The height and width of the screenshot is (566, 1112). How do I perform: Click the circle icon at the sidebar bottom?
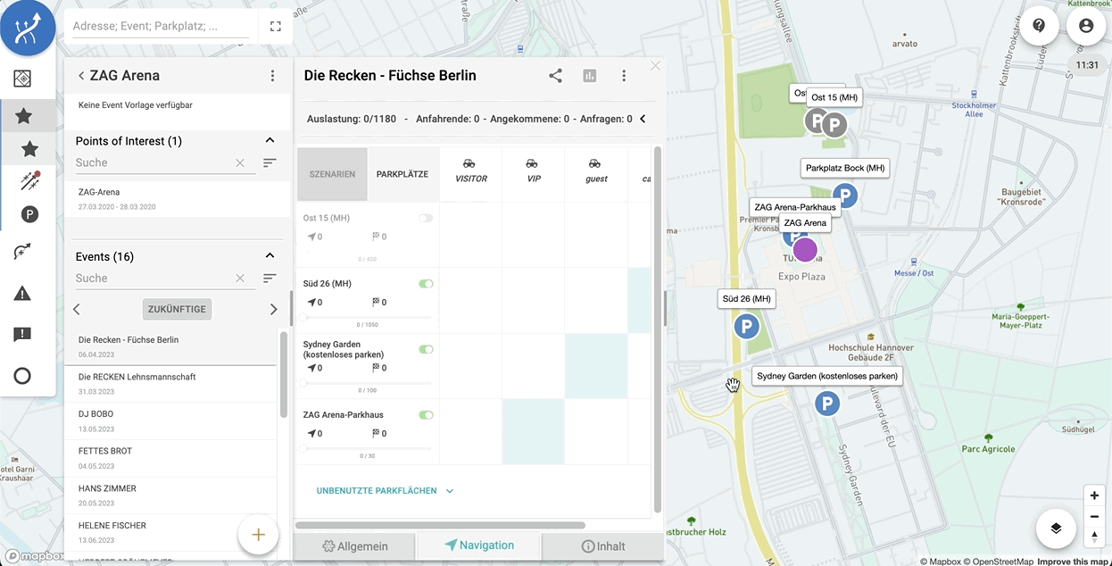click(23, 376)
